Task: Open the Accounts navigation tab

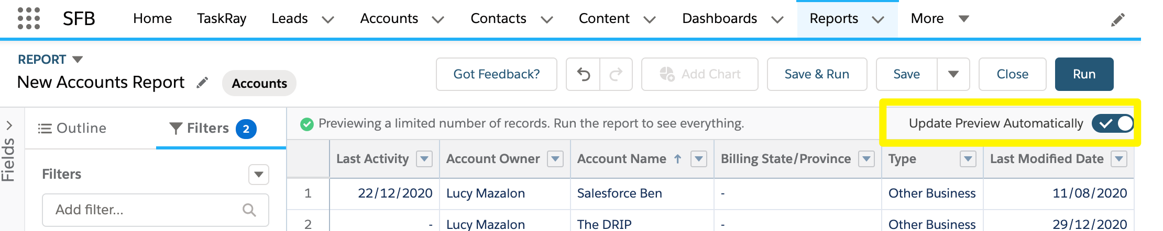Action: tap(389, 19)
